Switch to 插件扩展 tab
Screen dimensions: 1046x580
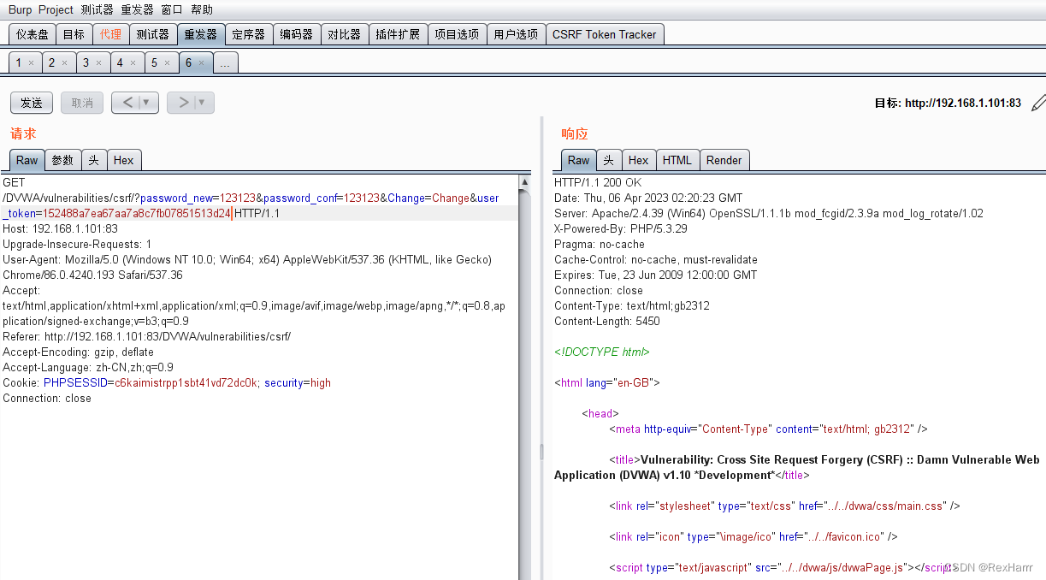(398, 34)
